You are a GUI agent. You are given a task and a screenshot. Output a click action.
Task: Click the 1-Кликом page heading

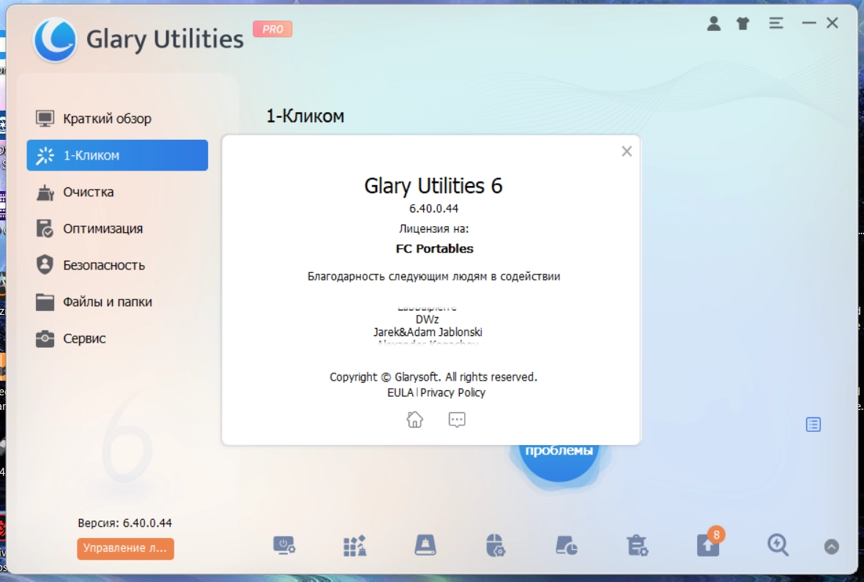click(305, 116)
